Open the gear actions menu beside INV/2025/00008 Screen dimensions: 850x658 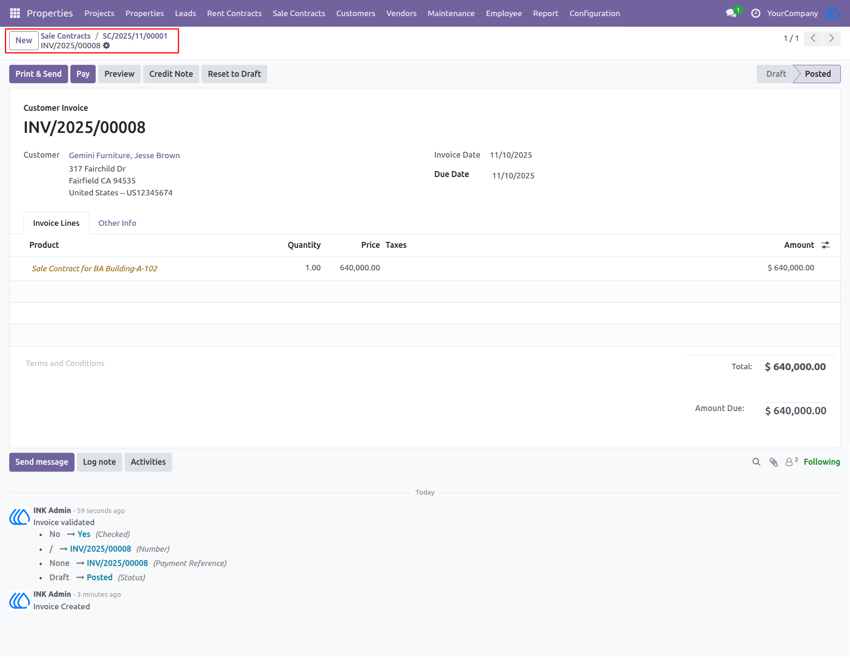pyautogui.click(x=106, y=46)
